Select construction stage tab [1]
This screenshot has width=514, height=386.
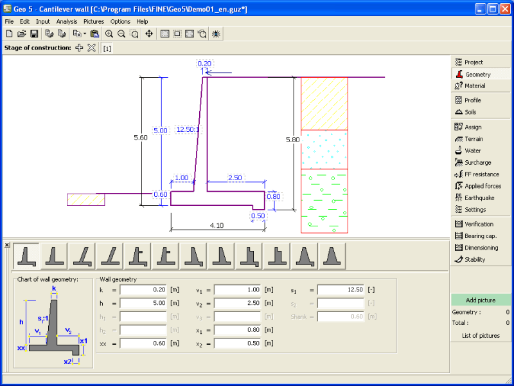(x=107, y=48)
